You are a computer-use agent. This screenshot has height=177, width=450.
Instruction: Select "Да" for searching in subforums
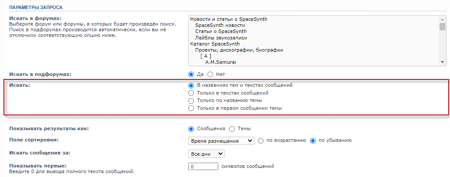(191, 75)
